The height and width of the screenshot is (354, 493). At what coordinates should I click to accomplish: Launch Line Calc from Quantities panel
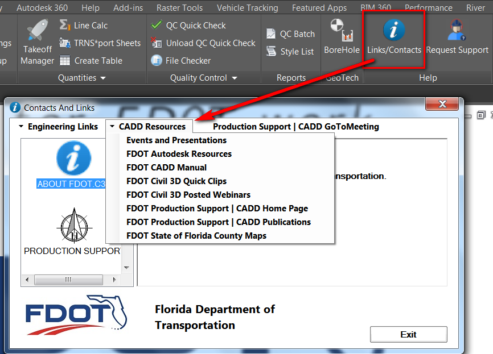[x=83, y=26]
